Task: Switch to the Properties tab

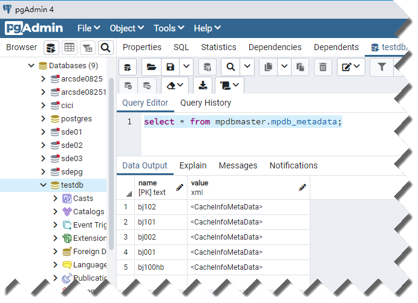Action: coord(142,47)
